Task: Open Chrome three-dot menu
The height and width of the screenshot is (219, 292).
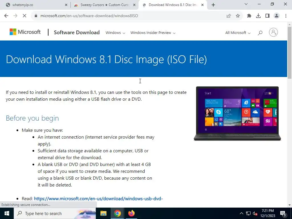Action: [286, 16]
